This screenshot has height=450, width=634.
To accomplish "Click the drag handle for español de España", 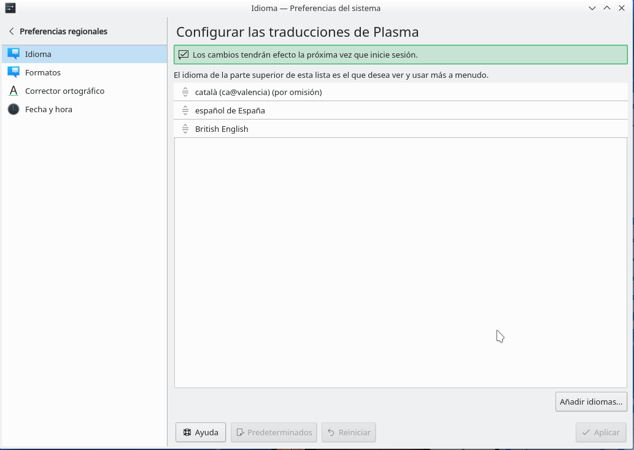I will pyautogui.click(x=185, y=110).
